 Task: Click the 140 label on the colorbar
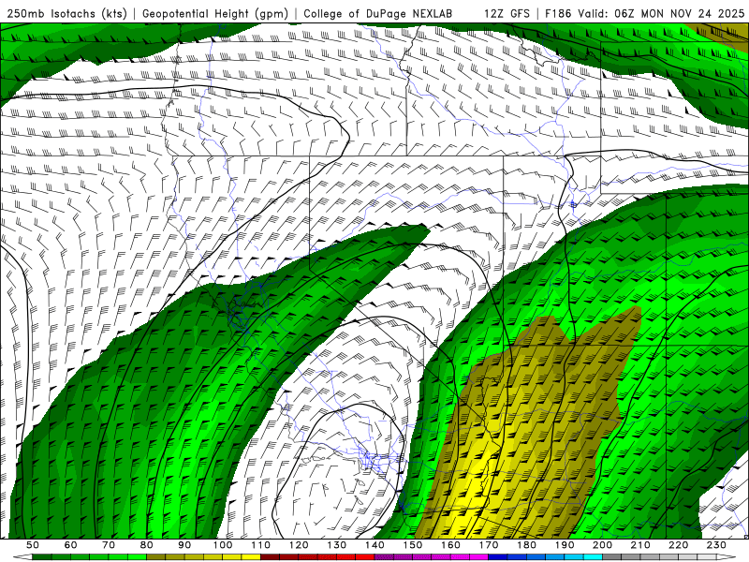click(x=374, y=545)
